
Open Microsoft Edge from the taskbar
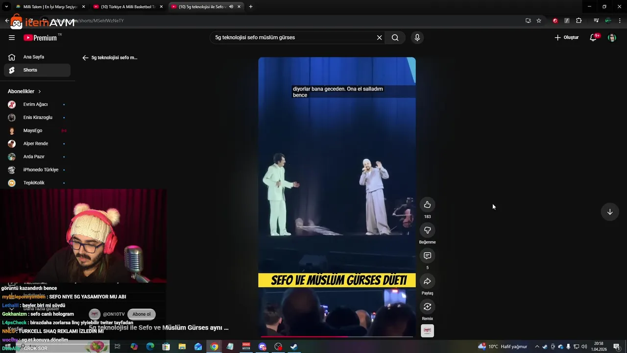point(150,347)
